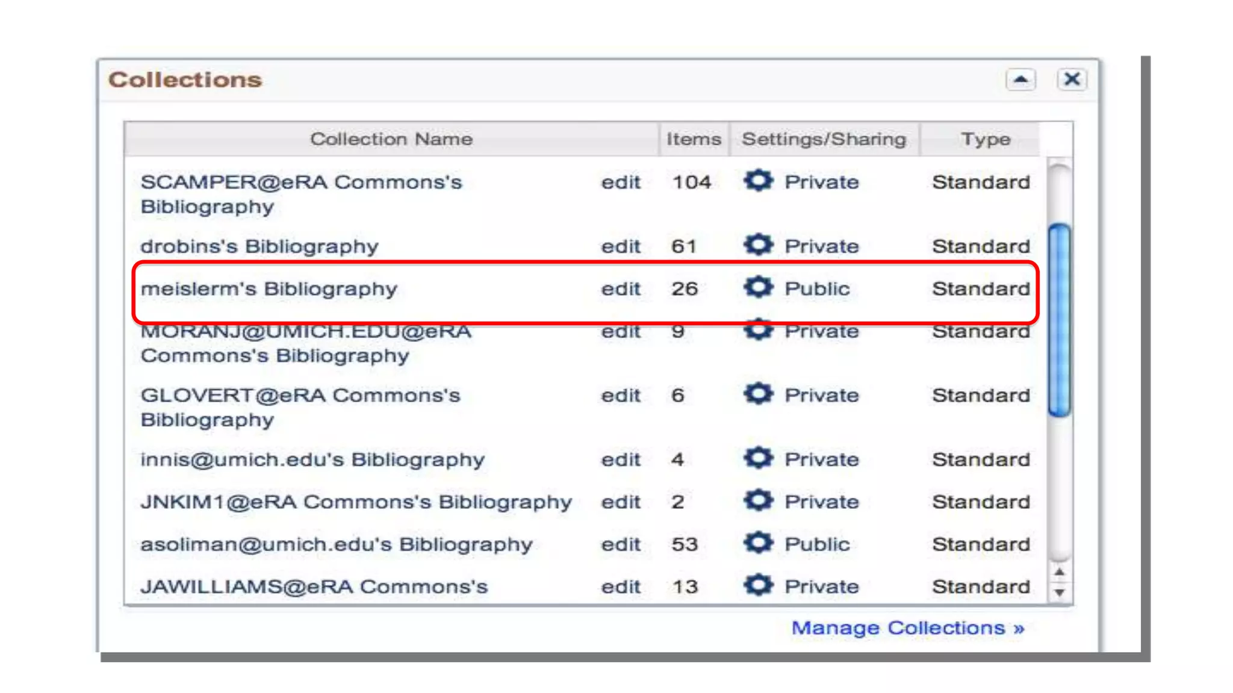Open the Manage Collections link

pyautogui.click(x=907, y=628)
